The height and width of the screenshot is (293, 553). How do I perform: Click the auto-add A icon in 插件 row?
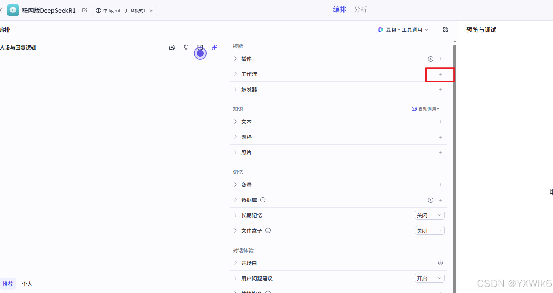[x=431, y=59]
